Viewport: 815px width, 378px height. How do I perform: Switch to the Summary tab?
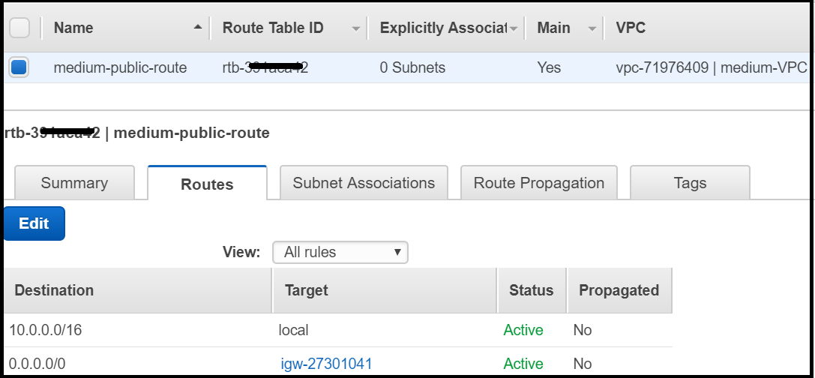point(74,183)
